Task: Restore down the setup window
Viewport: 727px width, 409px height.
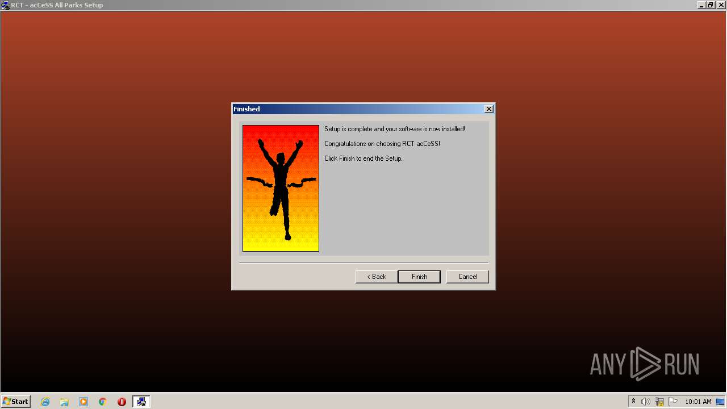Action: coord(710,5)
